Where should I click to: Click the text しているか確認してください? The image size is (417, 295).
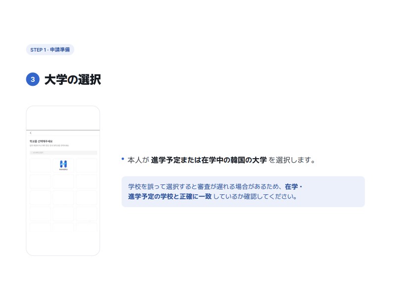click(x=255, y=196)
